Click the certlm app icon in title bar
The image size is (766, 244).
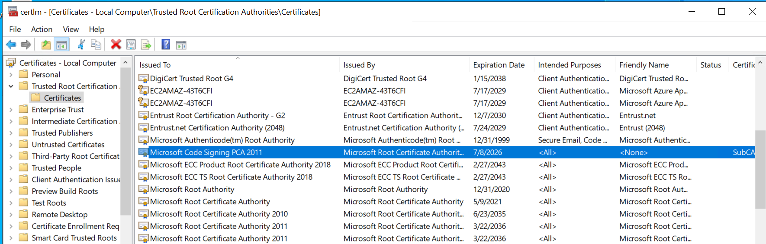pyautogui.click(x=13, y=12)
